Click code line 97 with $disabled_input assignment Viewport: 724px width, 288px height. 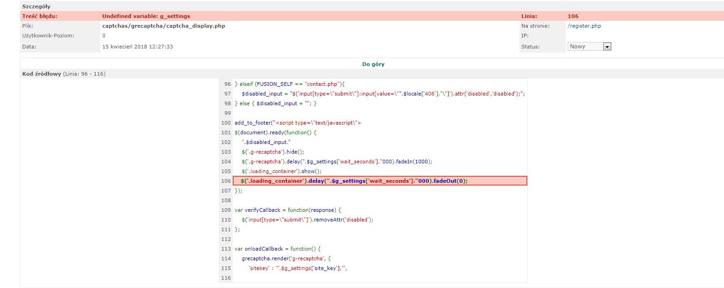[x=383, y=94]
